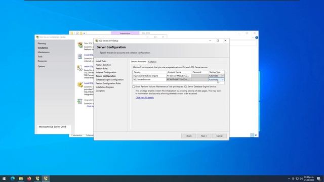
Task: Open Planning in SQL Server Installation Center
Action: tap(42, 43)
